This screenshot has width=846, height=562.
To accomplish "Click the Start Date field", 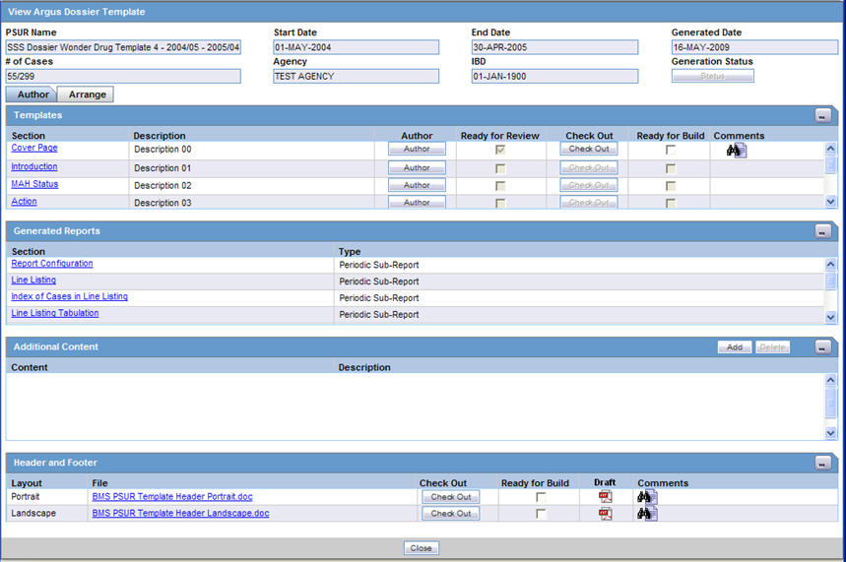I will coord(357,47).
